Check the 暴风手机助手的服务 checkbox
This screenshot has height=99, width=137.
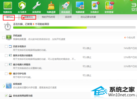tap(6, 56)
